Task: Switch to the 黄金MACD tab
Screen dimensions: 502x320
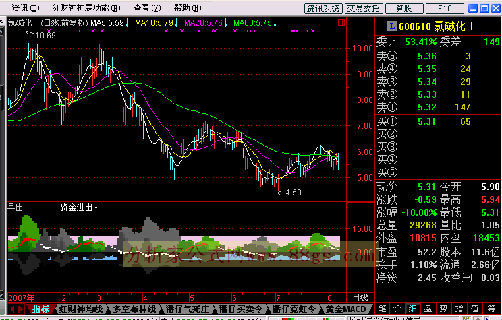Action: coord(345,309)
